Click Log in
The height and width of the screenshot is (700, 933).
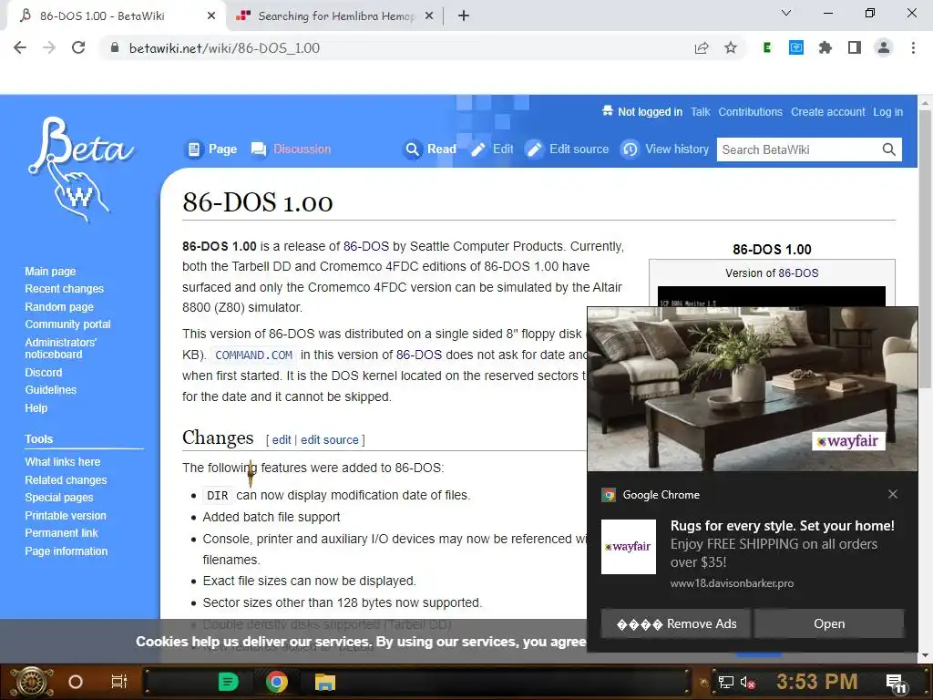coord(887,112)
